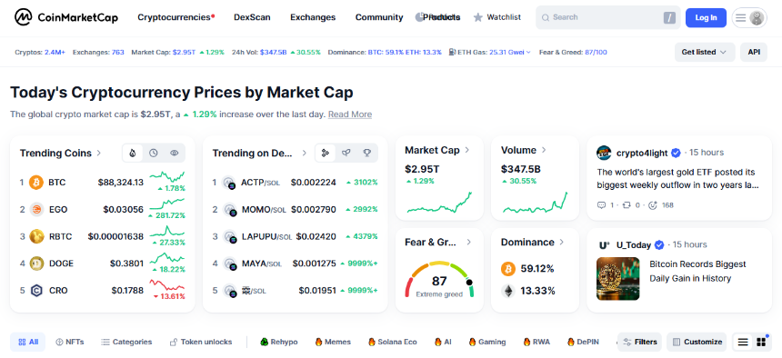Screen dimensions: 782x358
Task: Click the Fear & Greed 87/100 value
Action: click(x=596, y=52)
